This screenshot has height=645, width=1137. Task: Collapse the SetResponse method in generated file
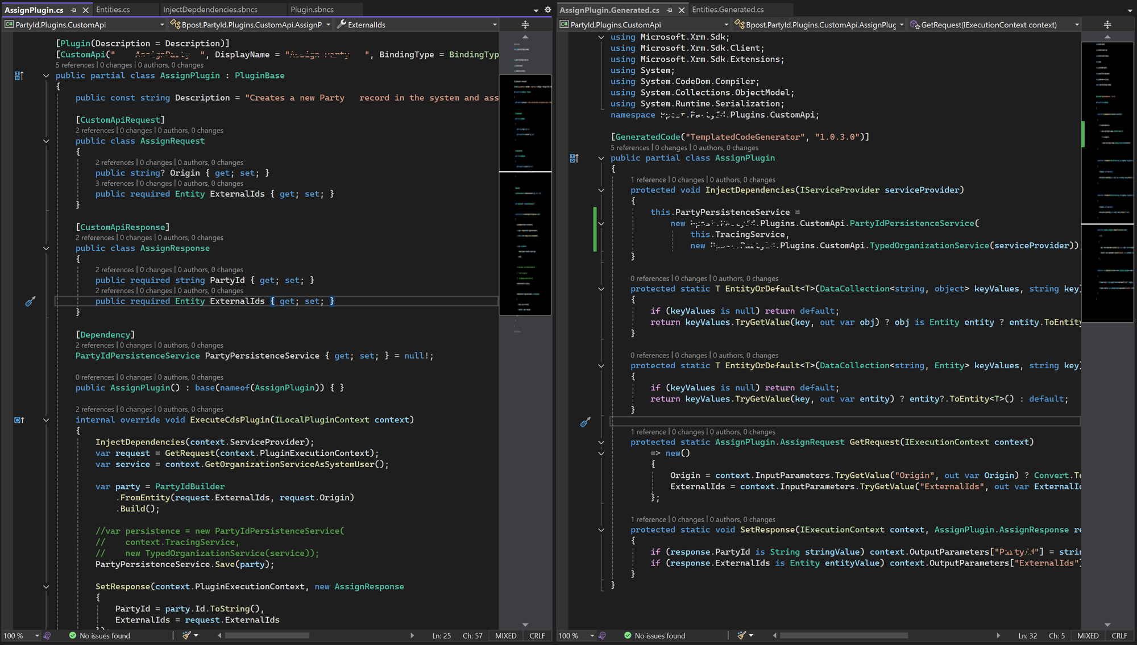601,530
